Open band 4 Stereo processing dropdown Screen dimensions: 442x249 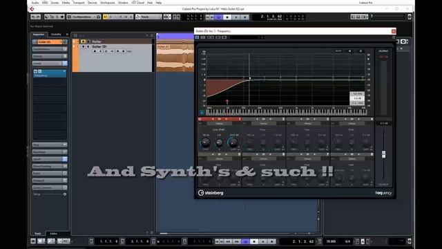(x=352, y=124)
